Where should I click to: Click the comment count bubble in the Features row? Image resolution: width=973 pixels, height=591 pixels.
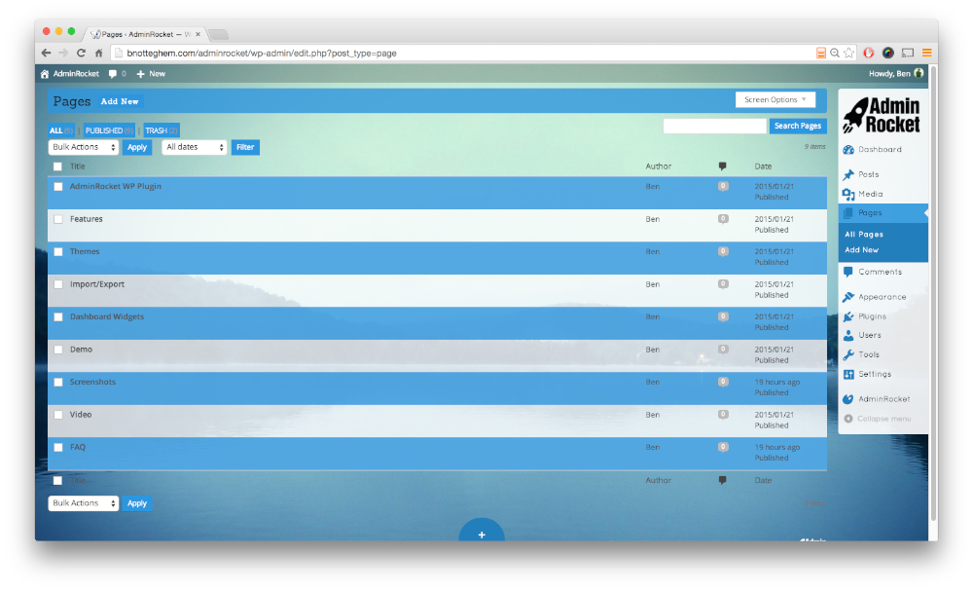pyautogui.click(x=723, y=218)
